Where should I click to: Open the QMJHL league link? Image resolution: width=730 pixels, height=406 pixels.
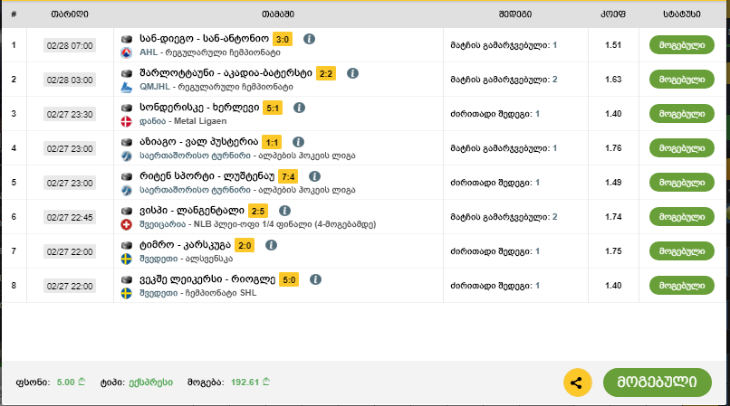coord(155,87)
